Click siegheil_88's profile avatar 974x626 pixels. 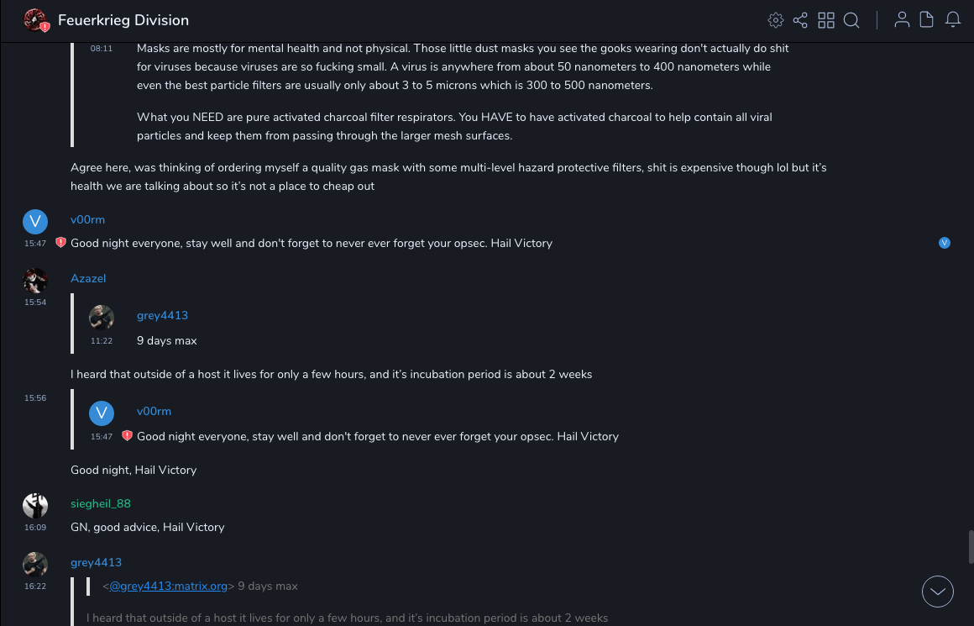click(35, 505)
